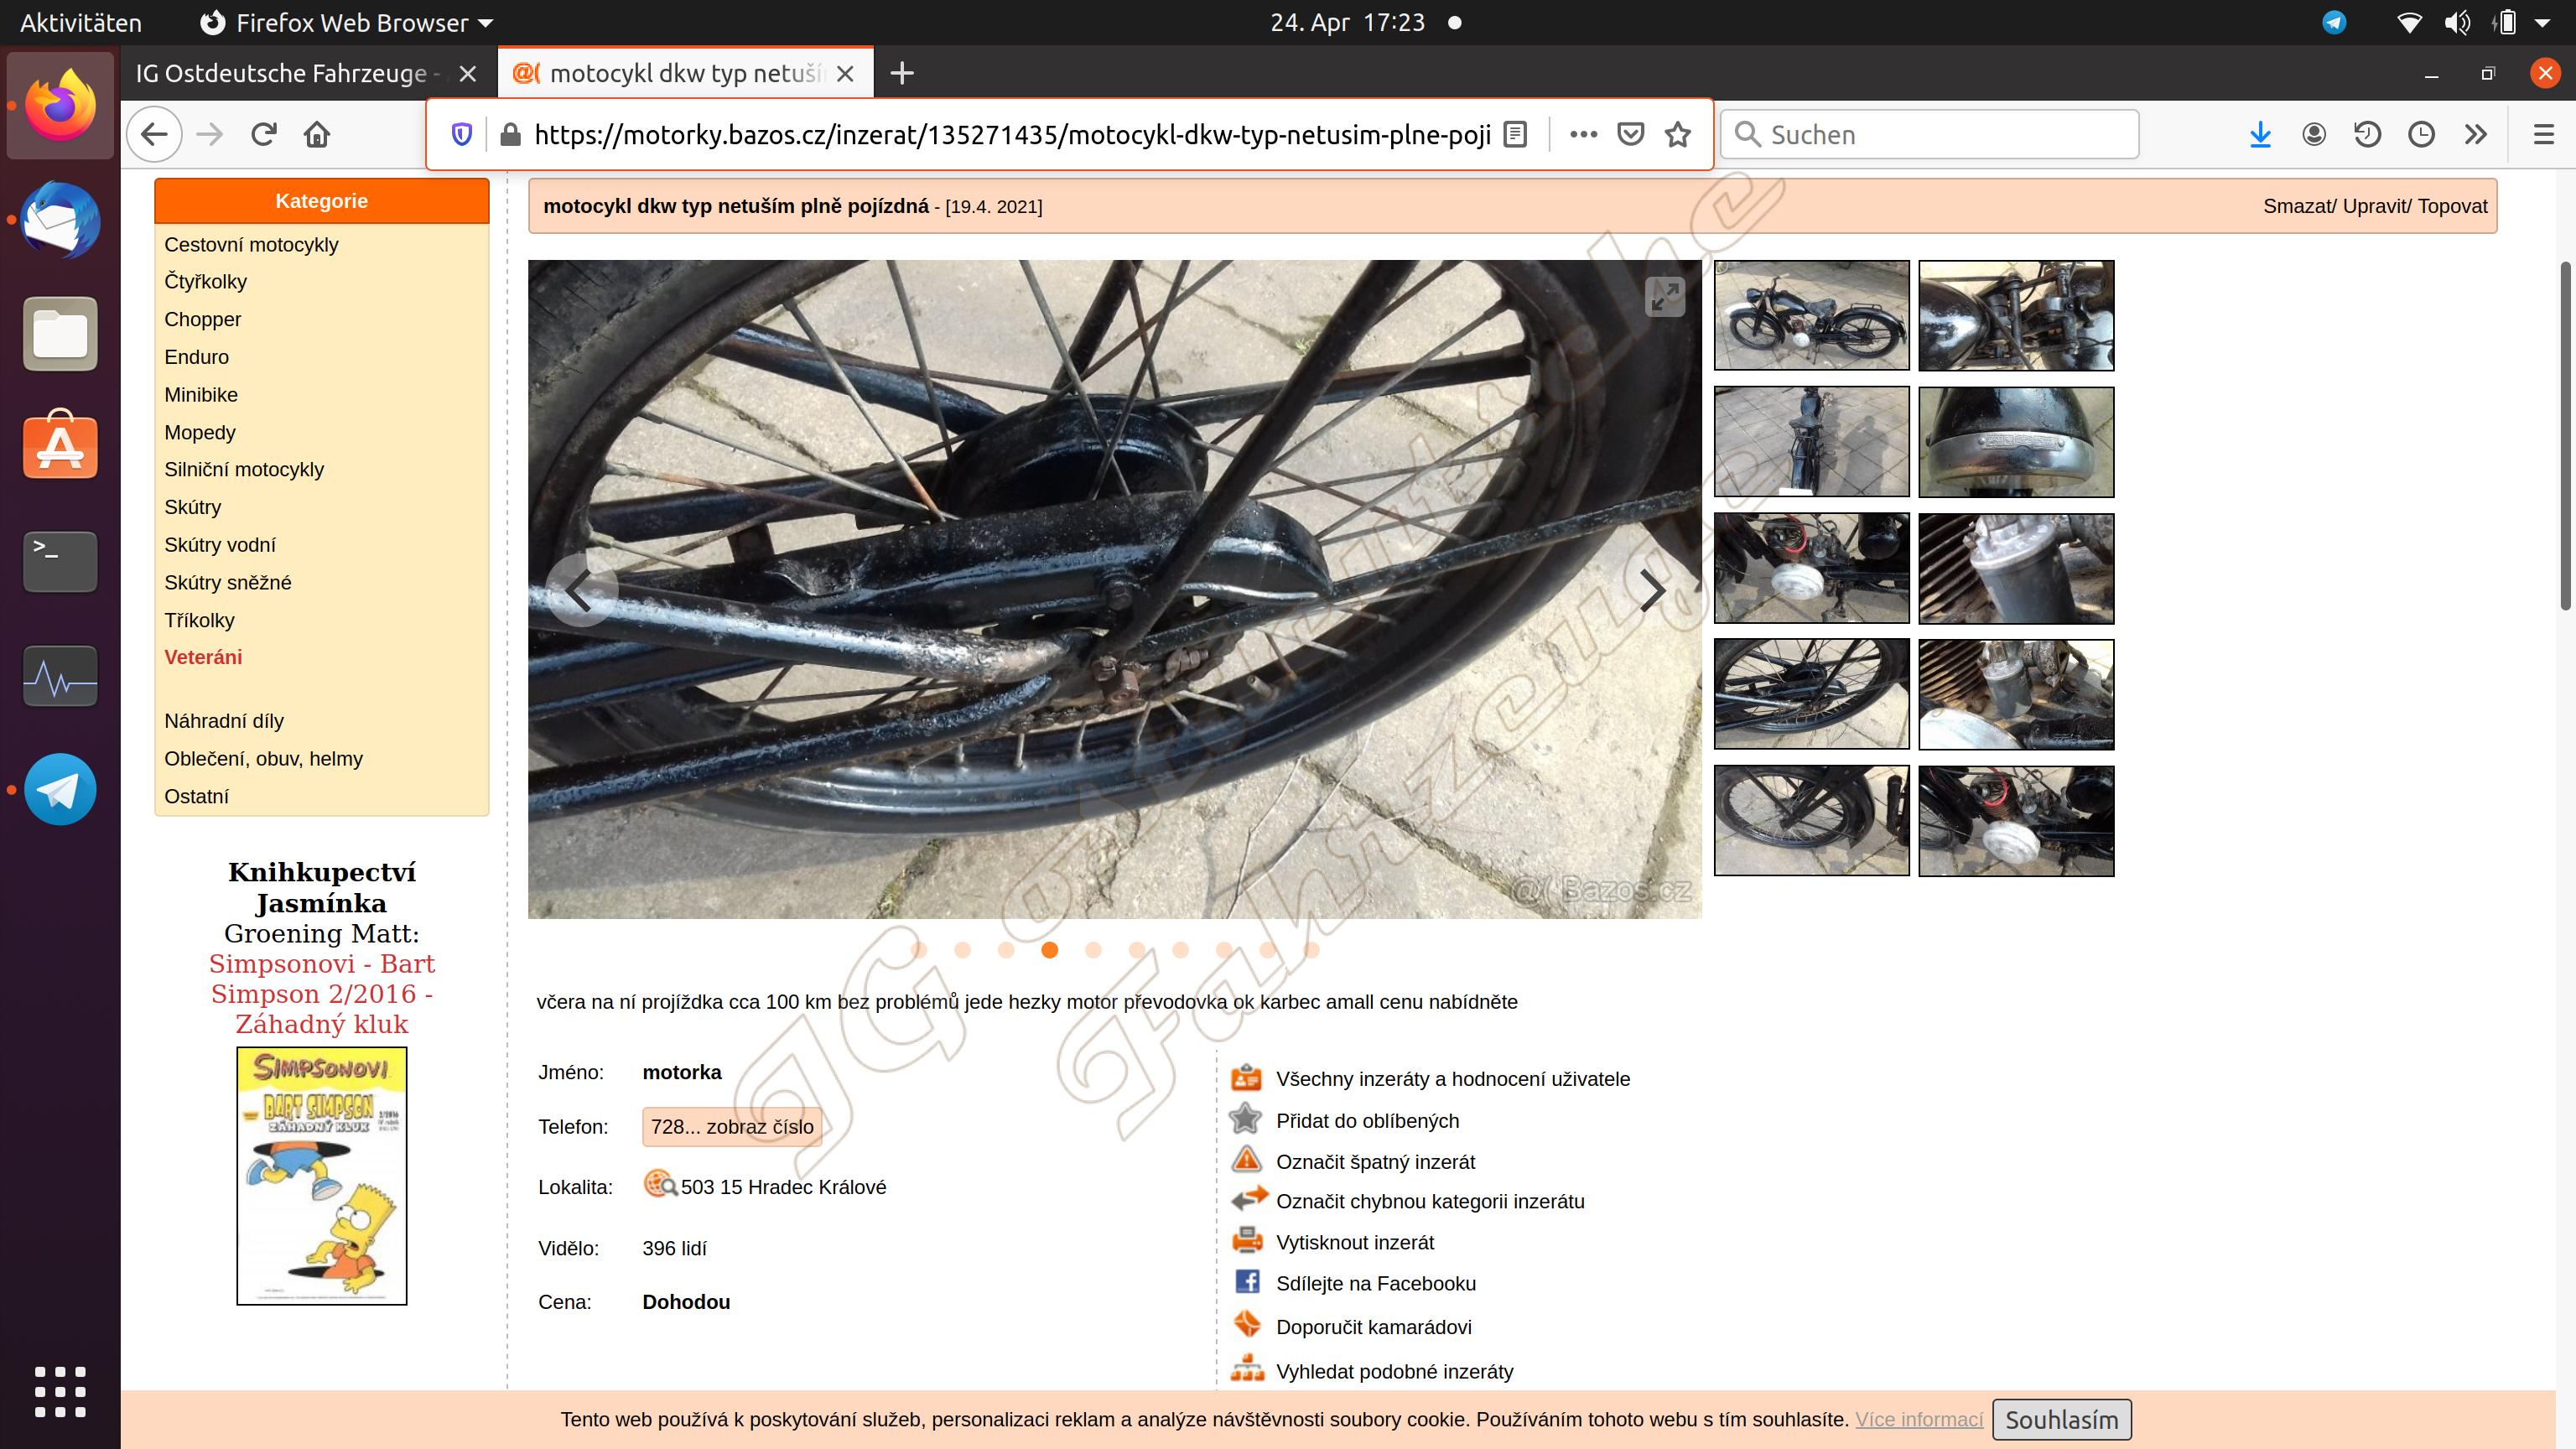Click the browser forward arrow
The height and width of the screenshot is (1449, 2576).
coord(210,134)
